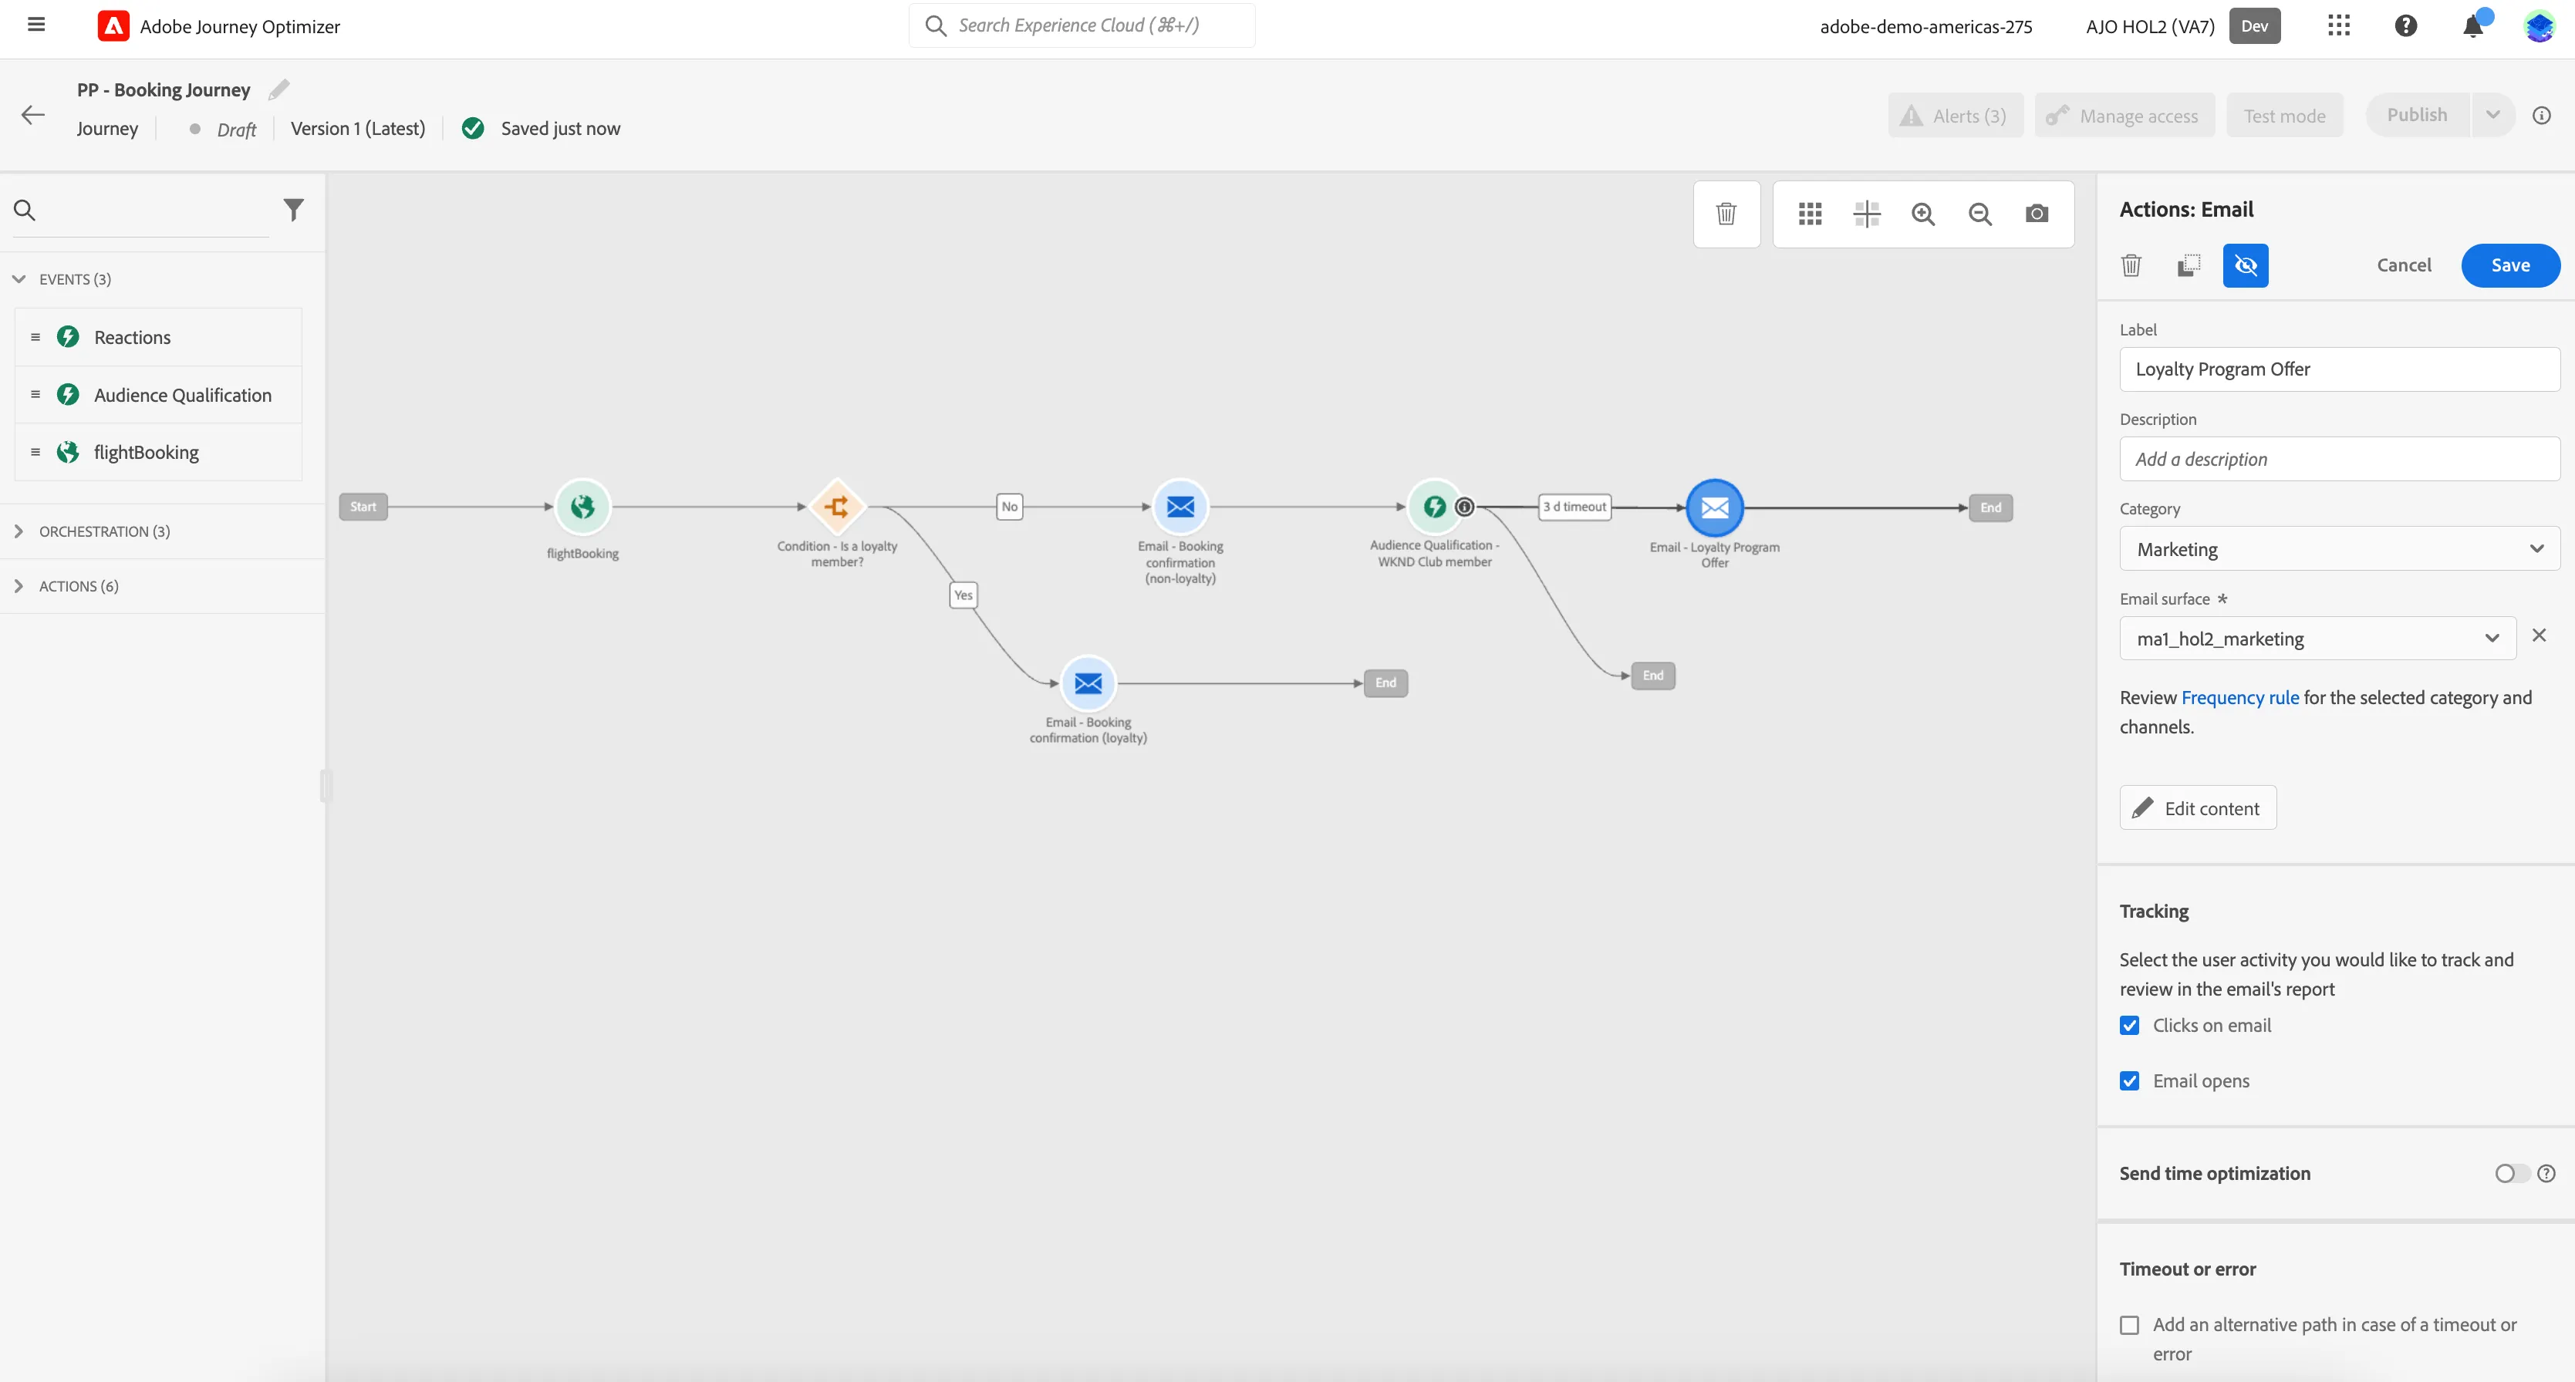The image size is (2575, 1382).
Task: Save the email action
Action: click(x=2510, y=265)
